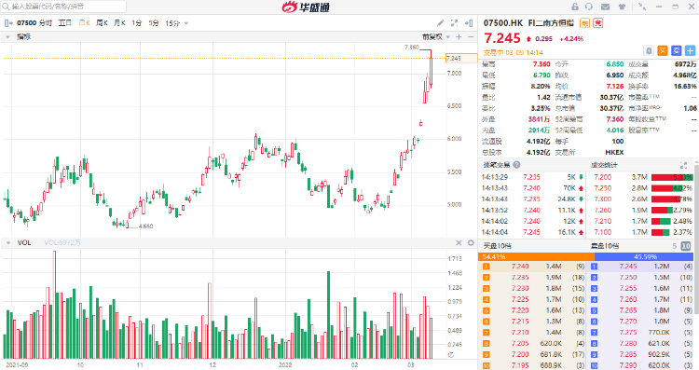The width and height of the screenshot is (699, 370).
Task: Expand more time intervals after 15分
Action: coord(185,23)
